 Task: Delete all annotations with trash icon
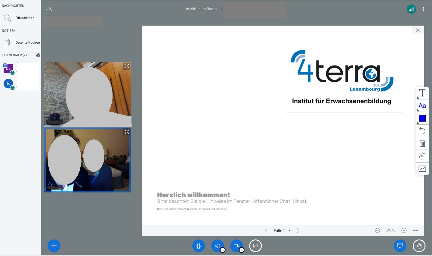422,144
